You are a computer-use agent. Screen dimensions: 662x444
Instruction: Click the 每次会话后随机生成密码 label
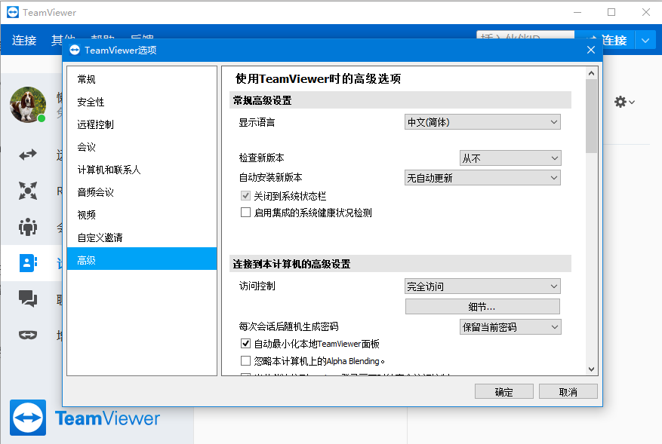point(288,326)
